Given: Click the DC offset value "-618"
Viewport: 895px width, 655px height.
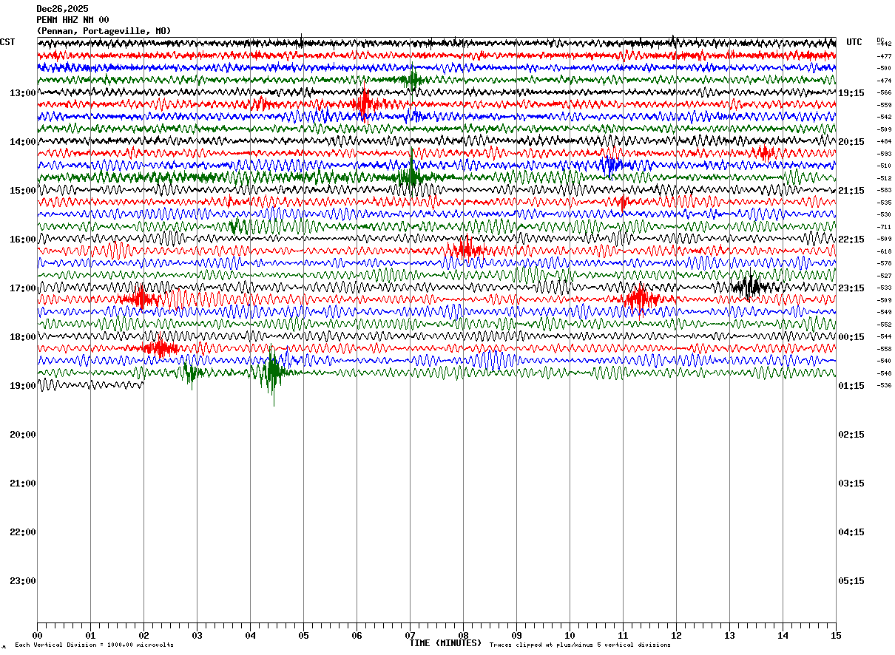Looking at the screenshot, I should [885, 251].
